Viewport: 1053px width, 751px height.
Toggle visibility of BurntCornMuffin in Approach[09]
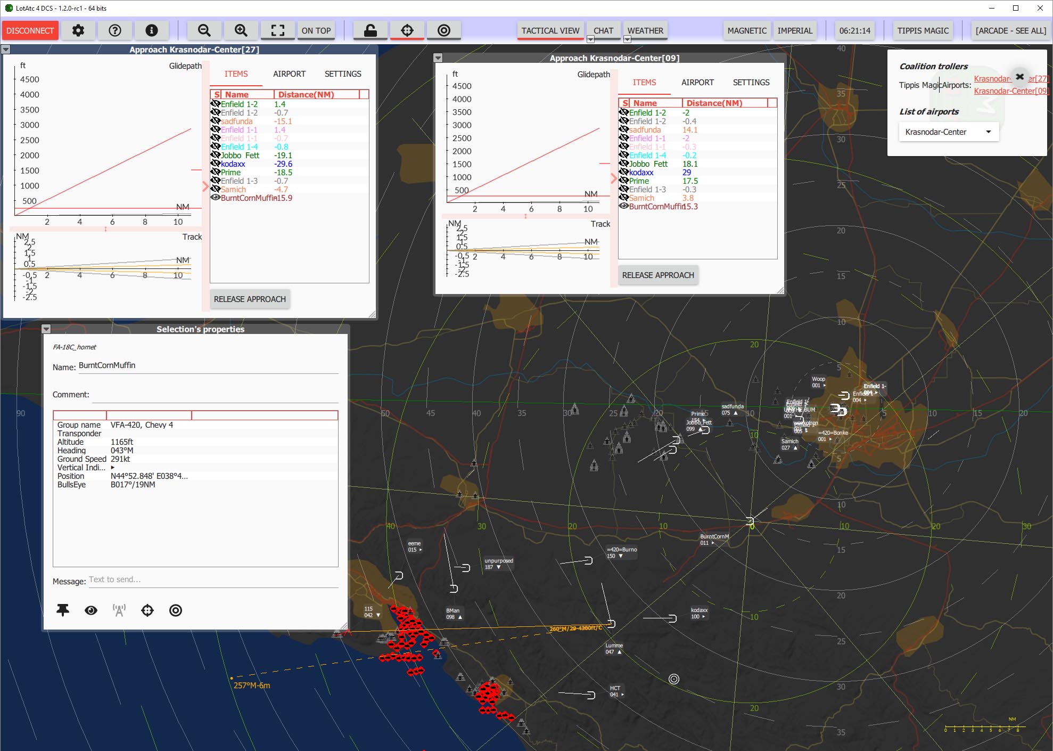623,206
